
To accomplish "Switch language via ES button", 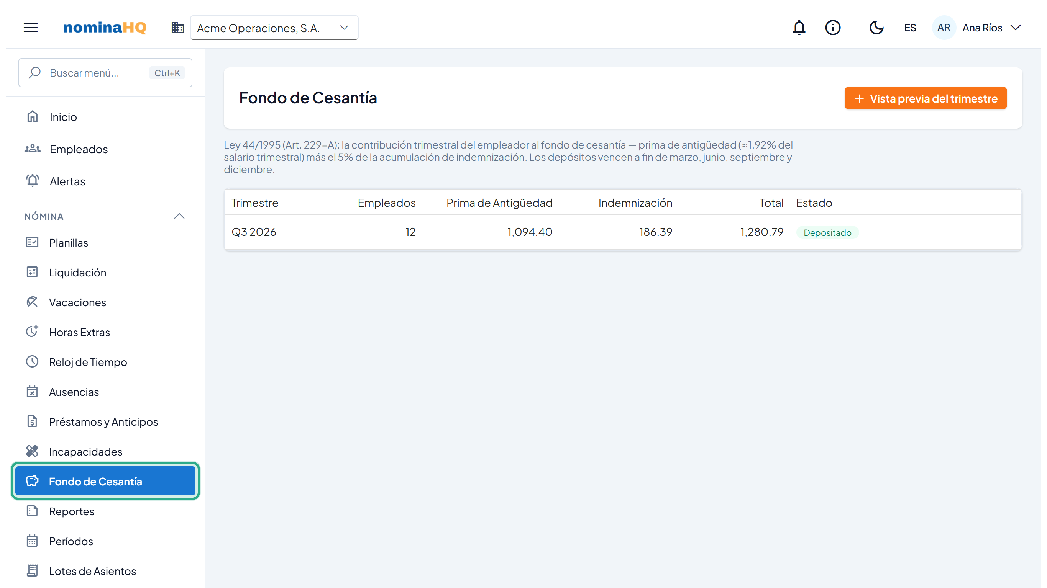I will tap(910, 28).
